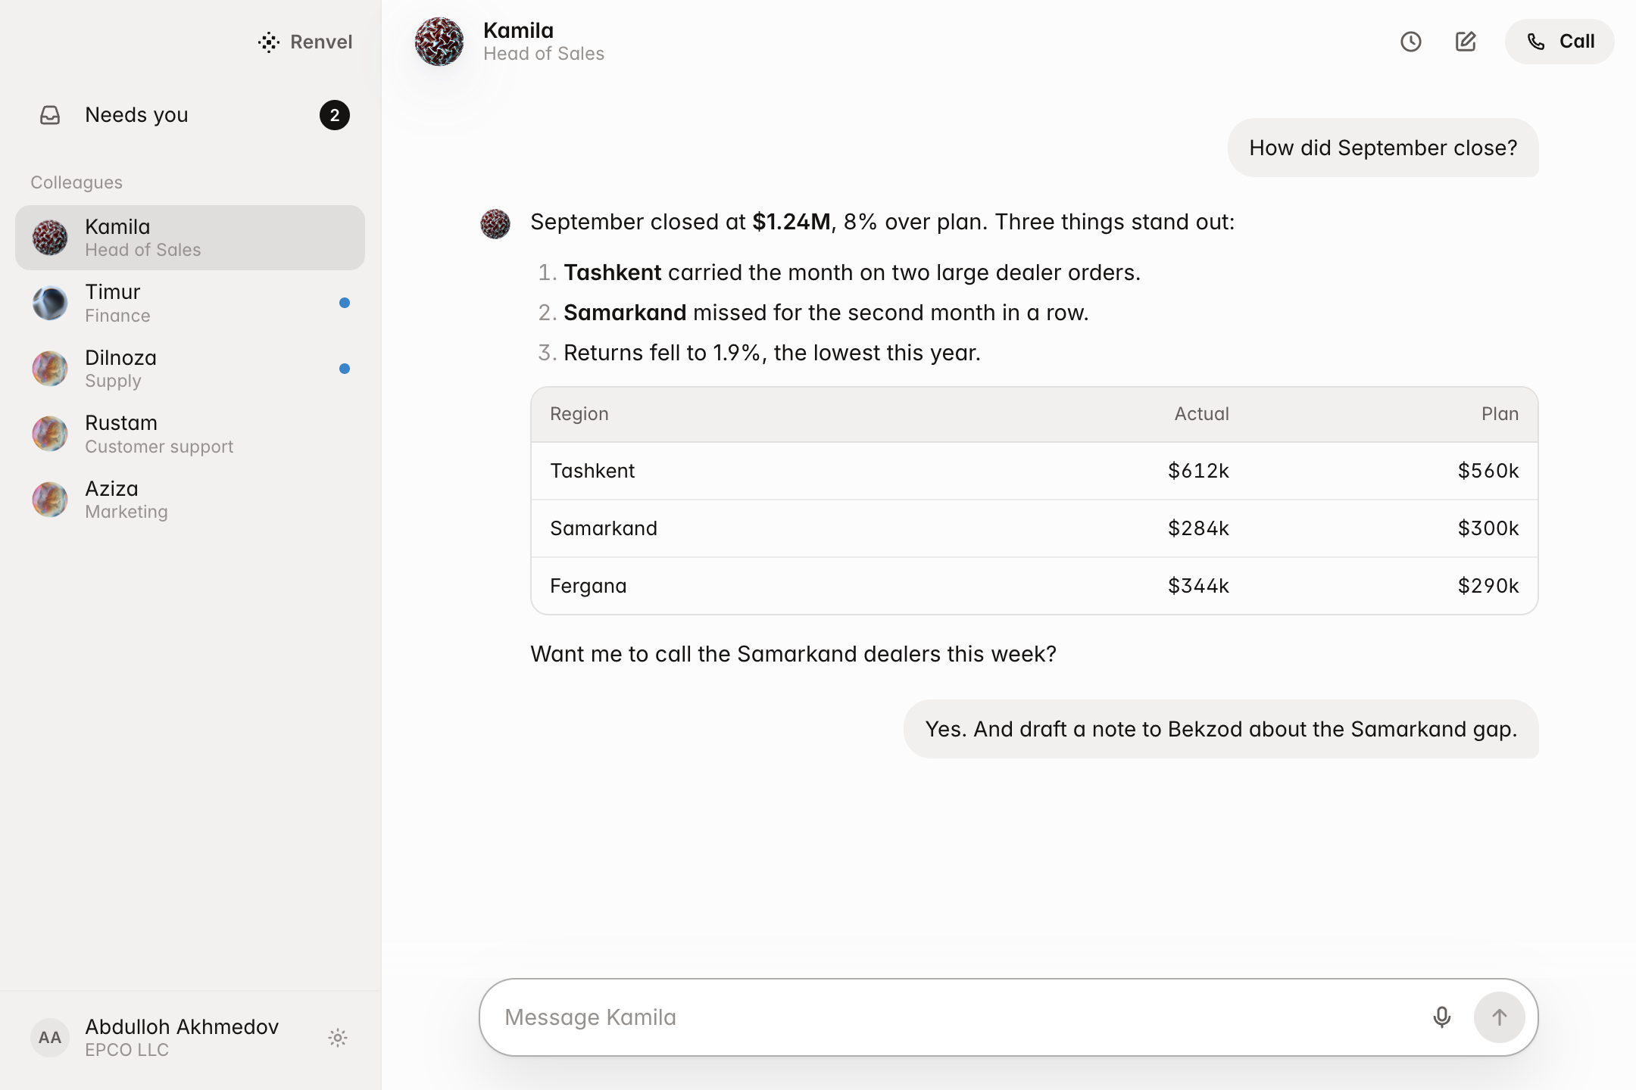This screenshot has height=1090, width=1636.
Task: Click the Tashkent actual value $612k
Action: click(1198, 471)
